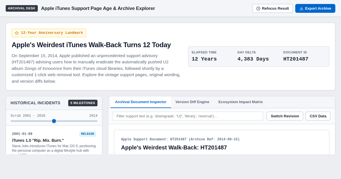Click the Apple Support Document archive reference line
This screenshot has height=179, width=341.
click(x=180, y=140)
